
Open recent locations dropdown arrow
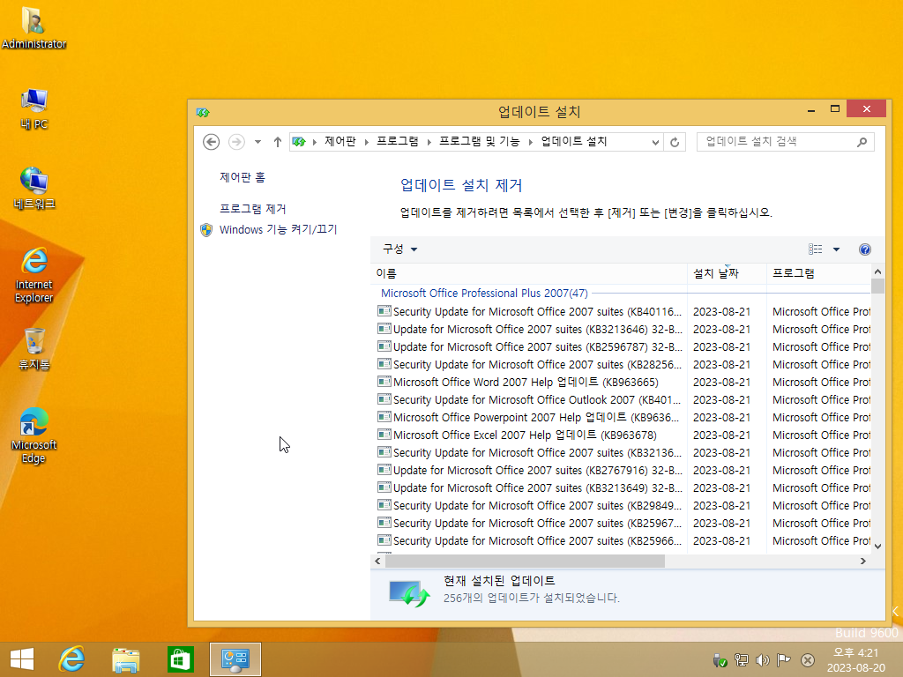[258, 142]
